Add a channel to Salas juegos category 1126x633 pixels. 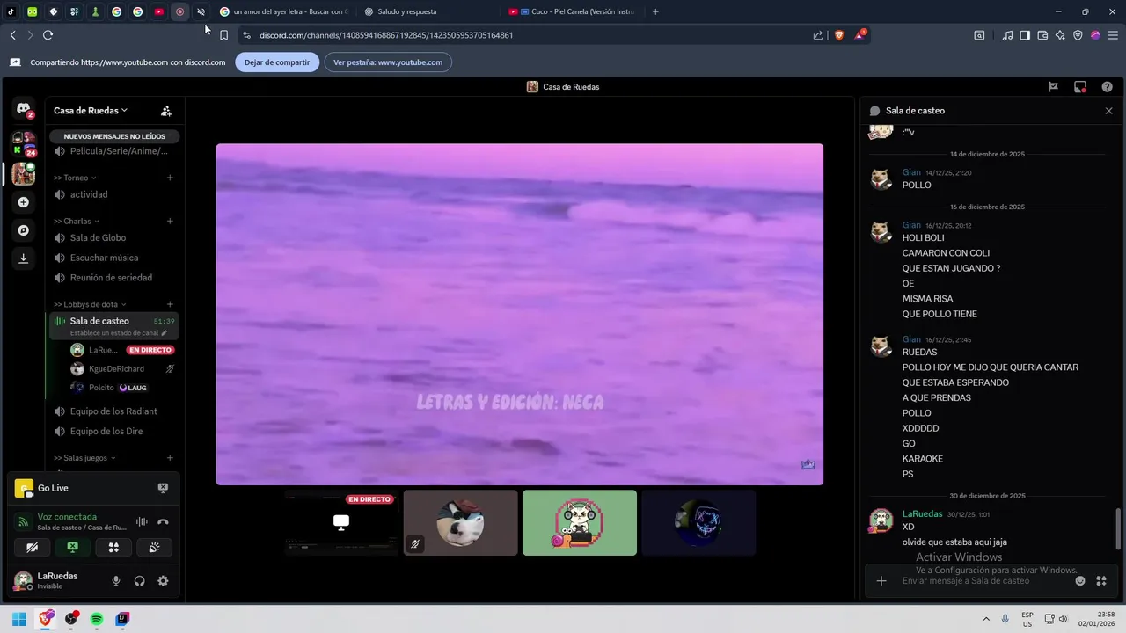(x=170, y=458)
